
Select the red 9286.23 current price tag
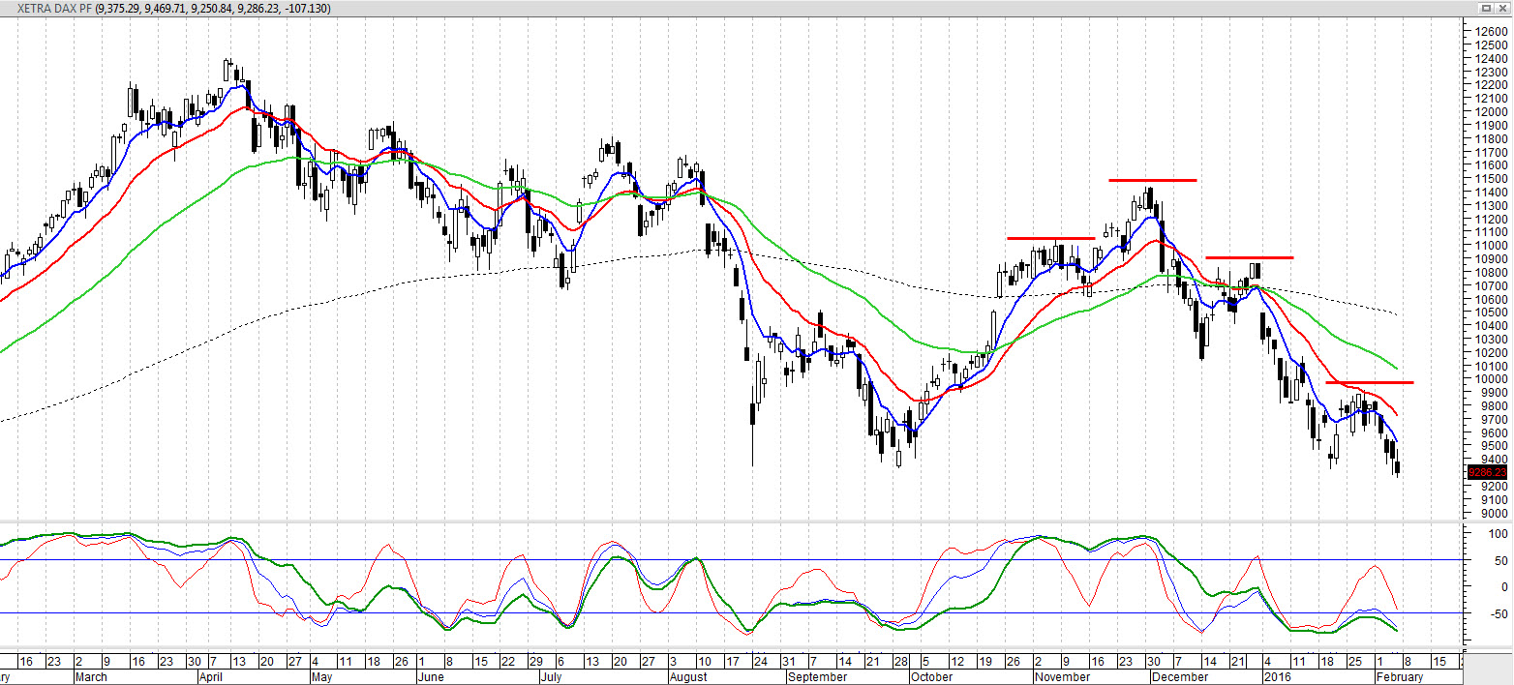(x=1487, y=473)
